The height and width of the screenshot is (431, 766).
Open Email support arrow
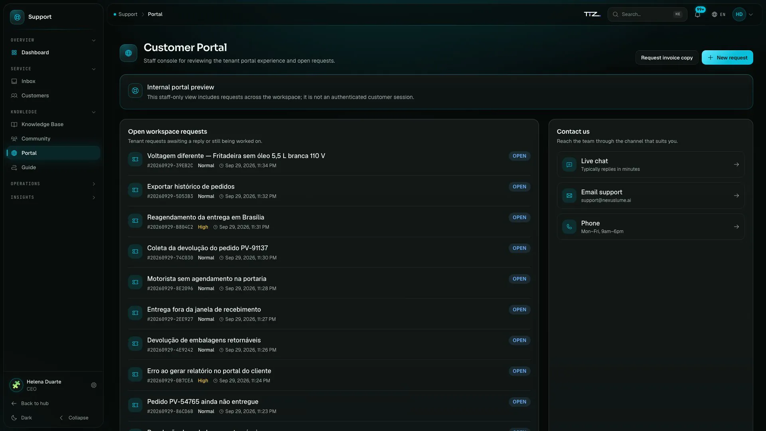736,196
